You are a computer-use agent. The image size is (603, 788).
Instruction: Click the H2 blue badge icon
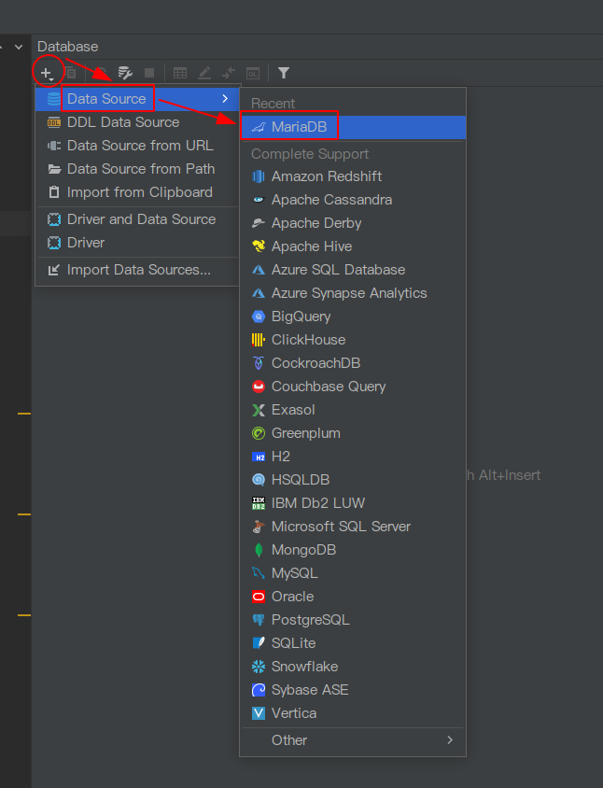259,457
